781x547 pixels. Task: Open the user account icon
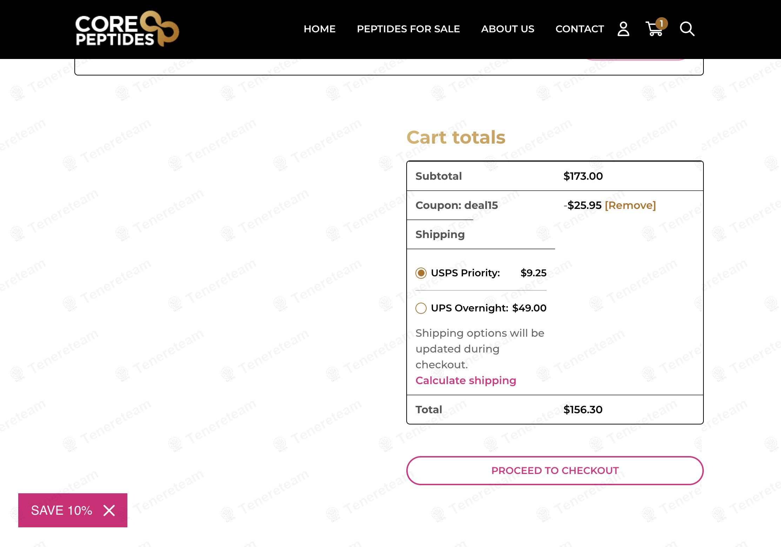pos(623,29)
